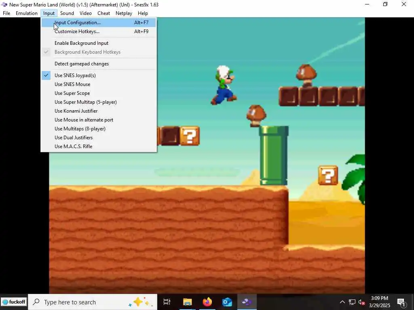Choose Use Multitaps (8-player) option
The height and width of the screenshot is (310, 414).
click(99, 129)
